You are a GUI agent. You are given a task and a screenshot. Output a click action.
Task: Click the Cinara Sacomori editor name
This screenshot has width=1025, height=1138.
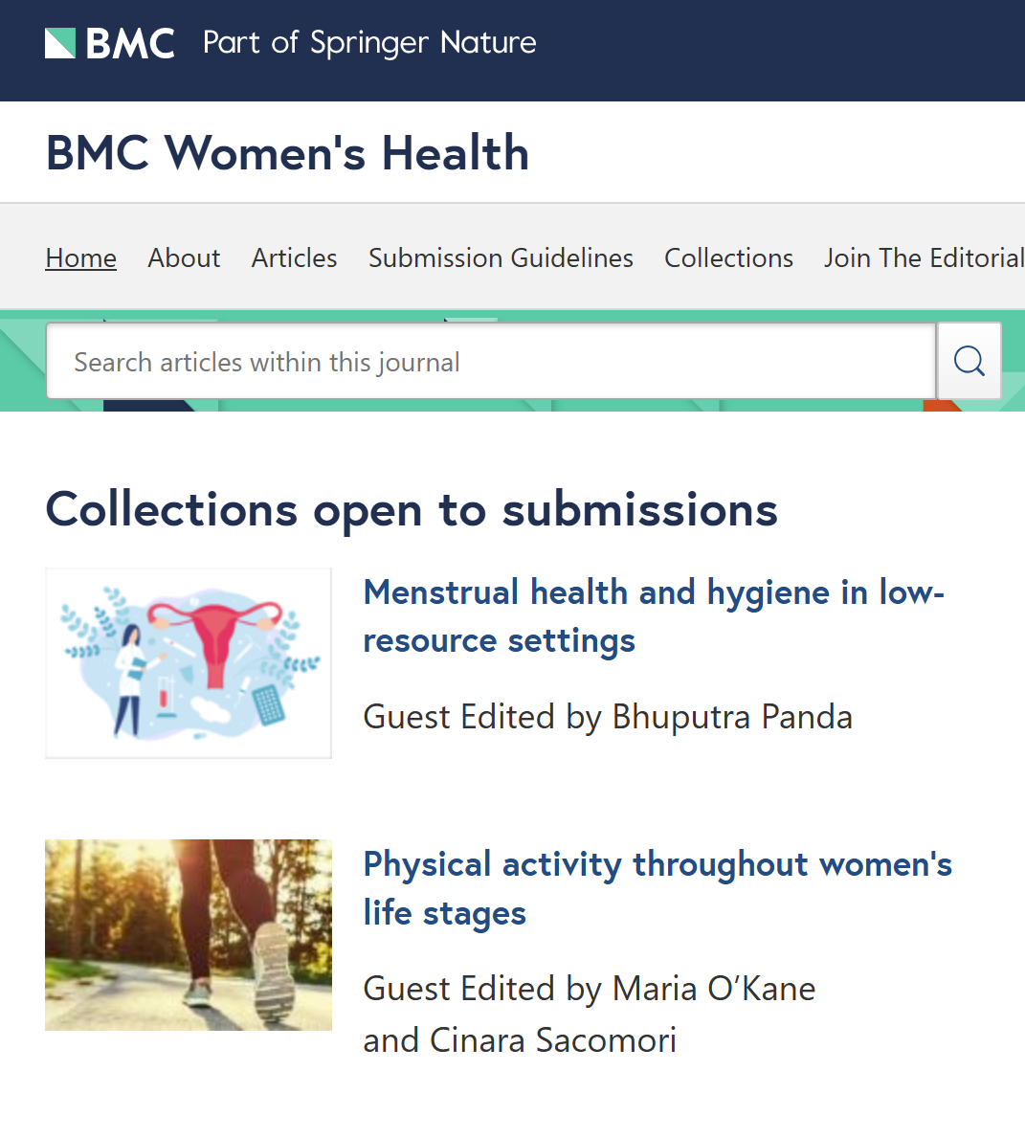tap(553, 1040)
